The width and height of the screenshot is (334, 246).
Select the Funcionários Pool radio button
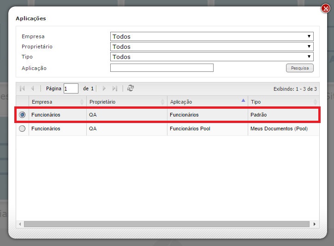pyautogui.click(x=22, y=129)
